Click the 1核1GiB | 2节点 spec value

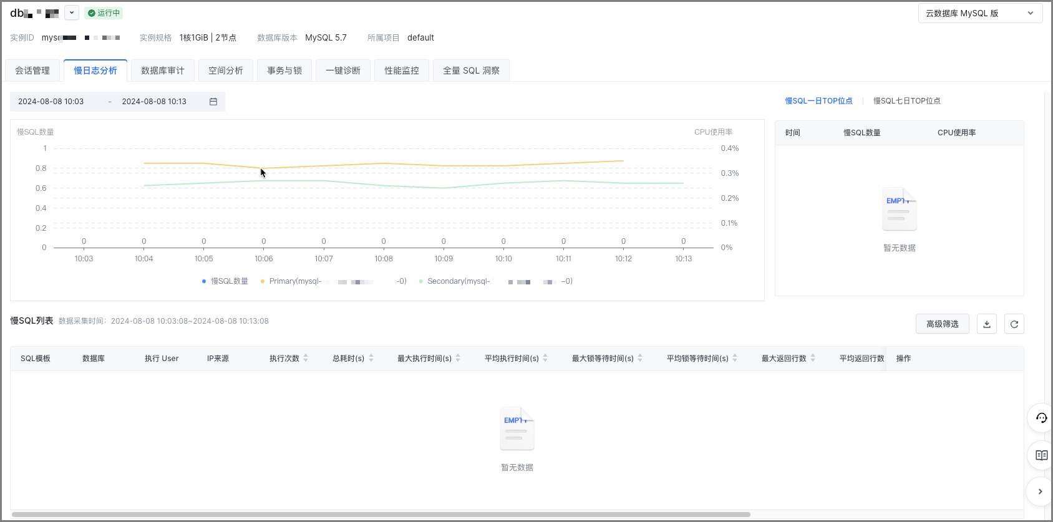(x=208, y=37)
